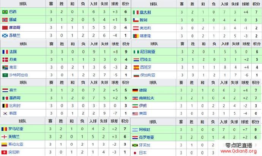Open the 英格兰 team link

click(14, 137)
